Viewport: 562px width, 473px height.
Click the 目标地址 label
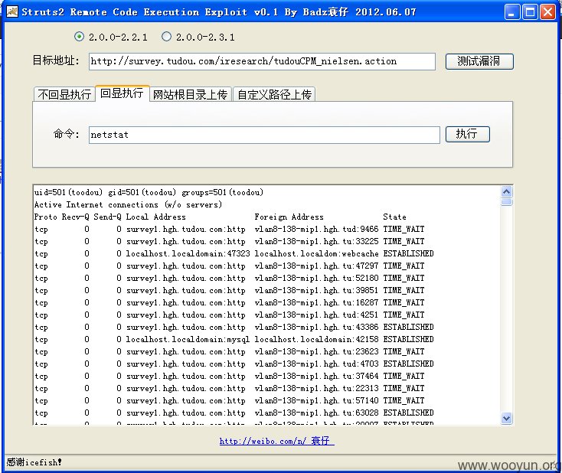56,60
